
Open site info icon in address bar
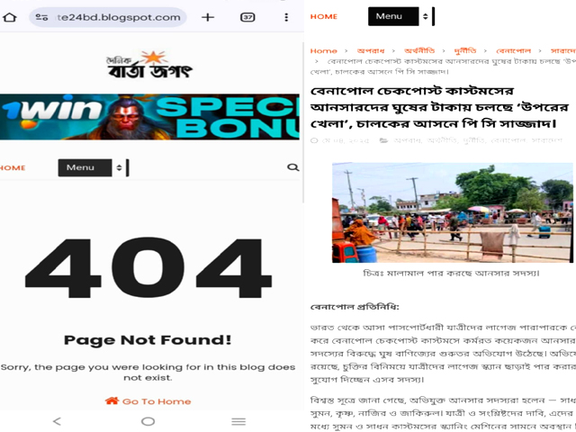pos(41,17)
